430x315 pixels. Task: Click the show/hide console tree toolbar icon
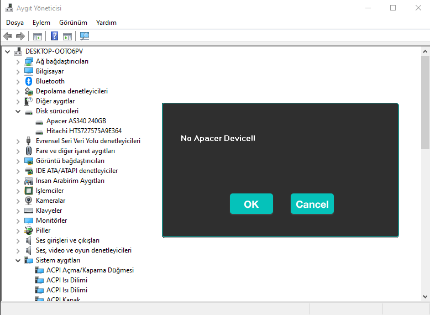[x=37, y=36]
